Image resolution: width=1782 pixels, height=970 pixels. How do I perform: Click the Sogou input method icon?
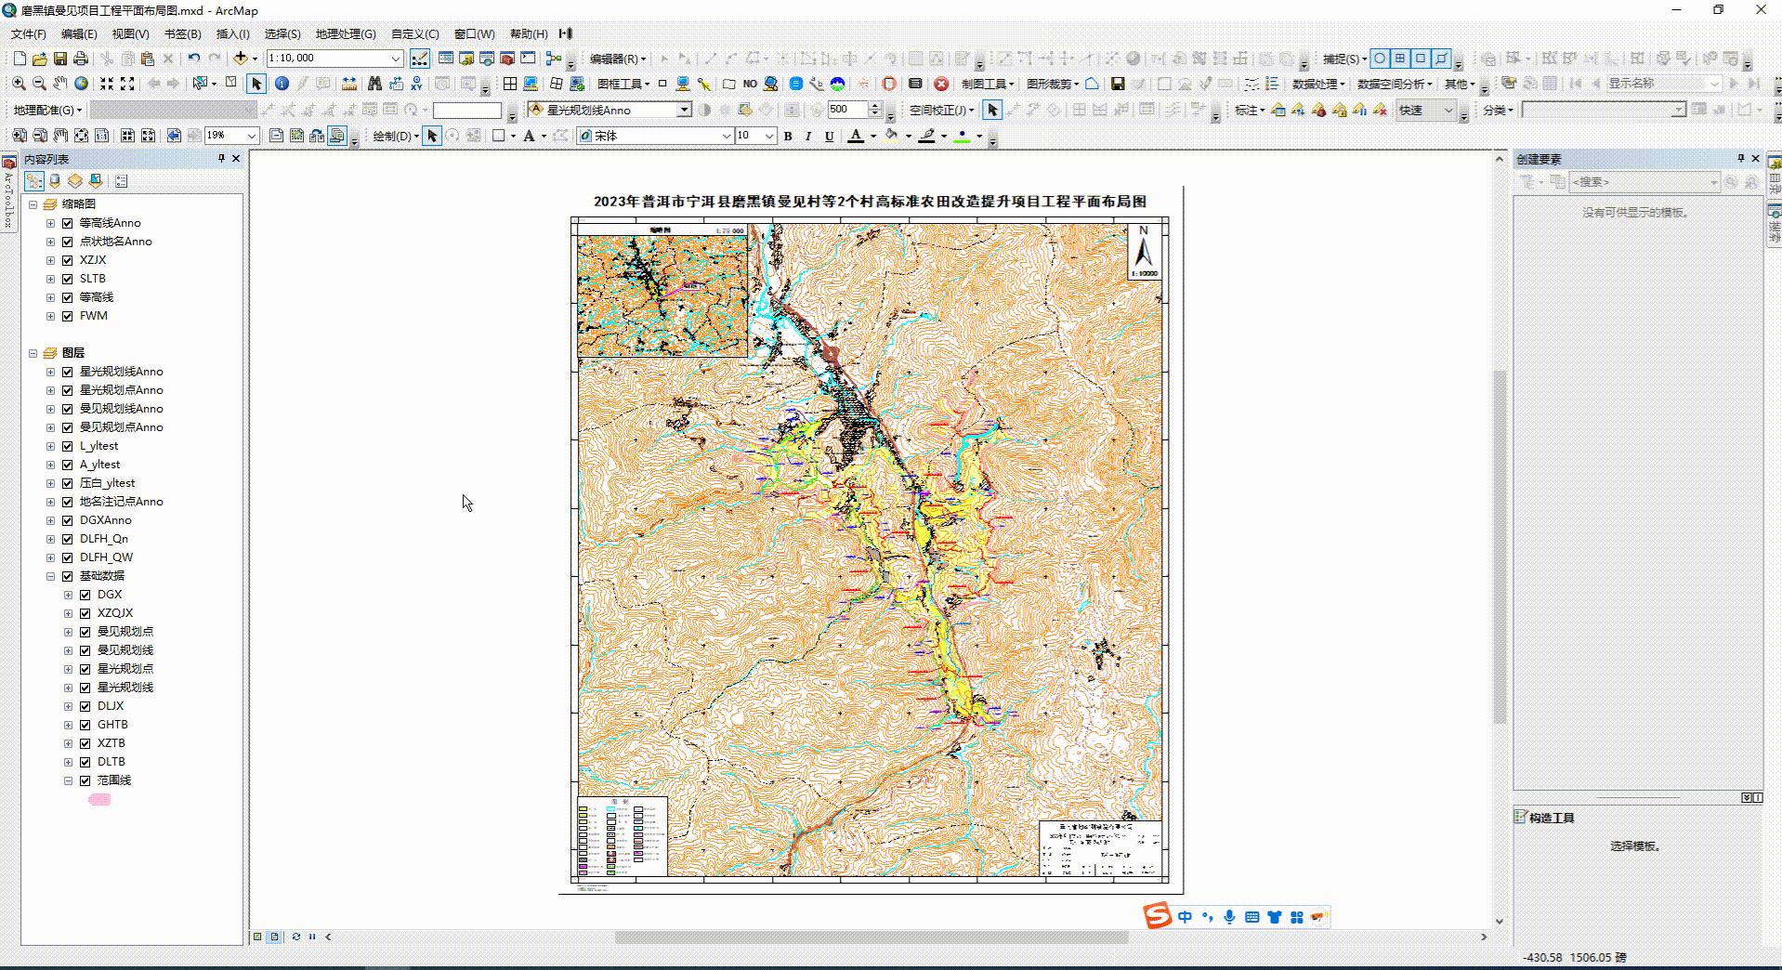1155,917
